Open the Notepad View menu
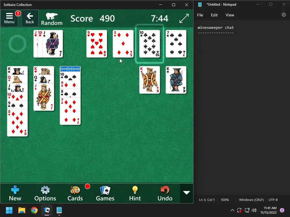Image resolution: width=290 pixels, height=217 pixels. 230,15
